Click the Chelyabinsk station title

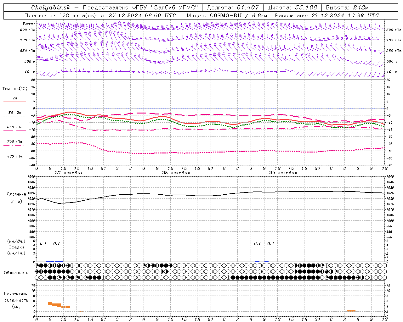50,8
